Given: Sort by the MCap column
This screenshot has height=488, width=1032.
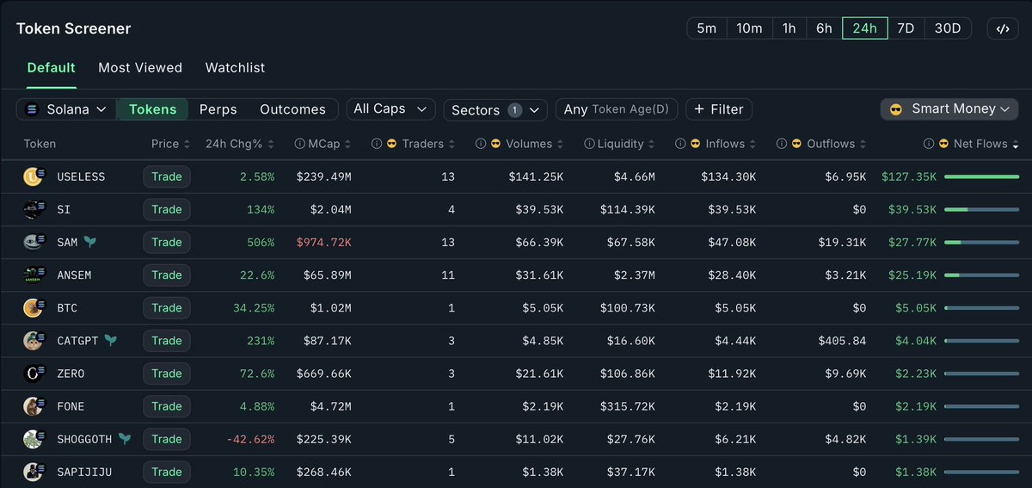Looking at the screenshot, I should (x=328, y=144).
